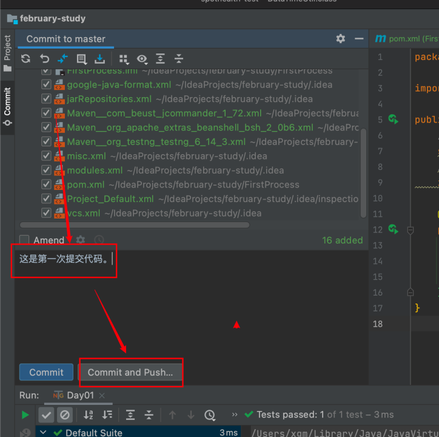Screen dimensions: 439x437
Task: Expand all test results in Run panel
Action: coord(130,415)
